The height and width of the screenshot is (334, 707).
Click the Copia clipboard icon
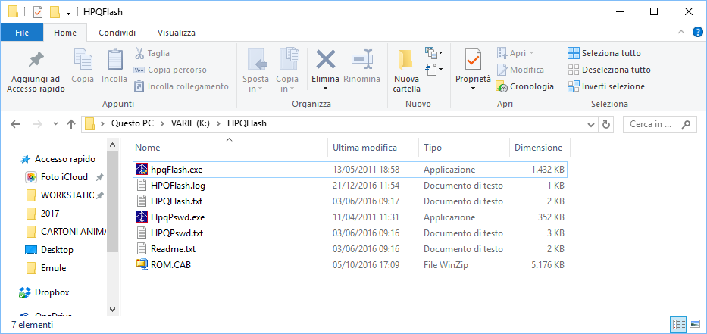83,59
